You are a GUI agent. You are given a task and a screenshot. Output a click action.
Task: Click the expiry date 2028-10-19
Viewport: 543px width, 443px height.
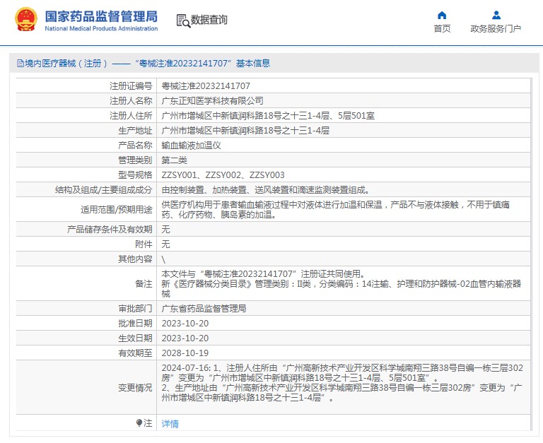[185, 353]
